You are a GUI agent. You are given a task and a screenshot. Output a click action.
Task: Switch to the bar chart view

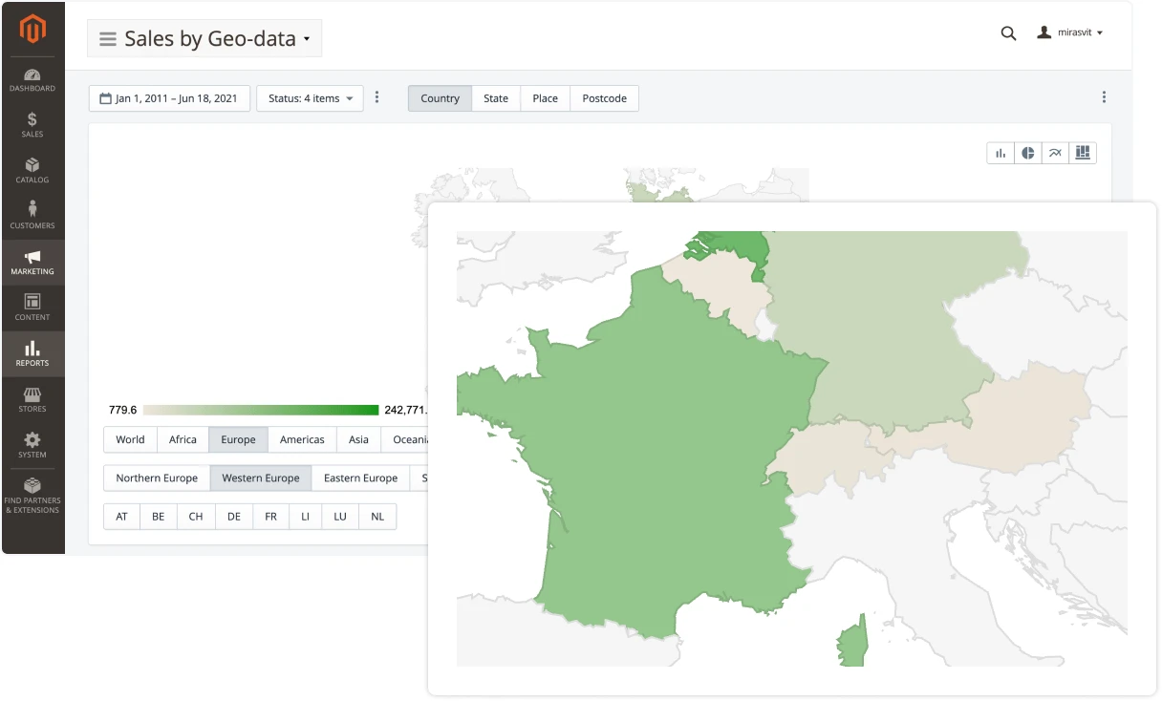click(x=1001, y=152)
